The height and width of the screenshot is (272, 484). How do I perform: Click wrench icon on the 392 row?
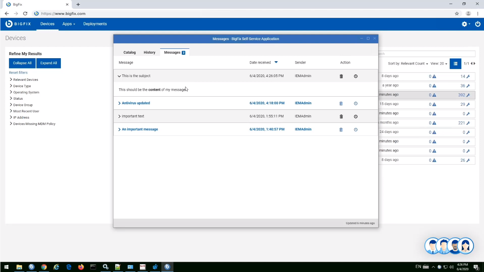[468, 95]
